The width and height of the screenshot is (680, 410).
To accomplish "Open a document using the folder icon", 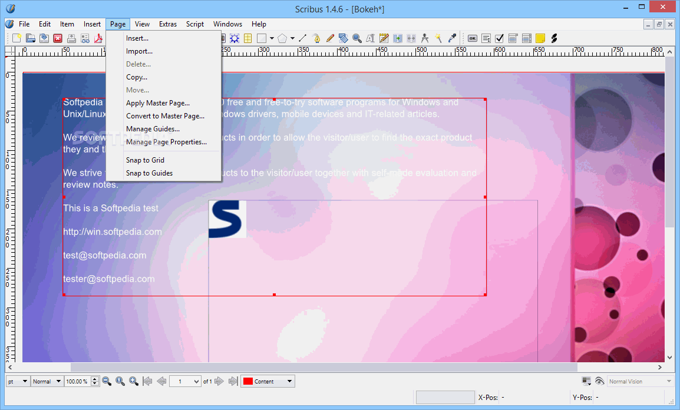I will pyautogui.click(x=31, y=38).
